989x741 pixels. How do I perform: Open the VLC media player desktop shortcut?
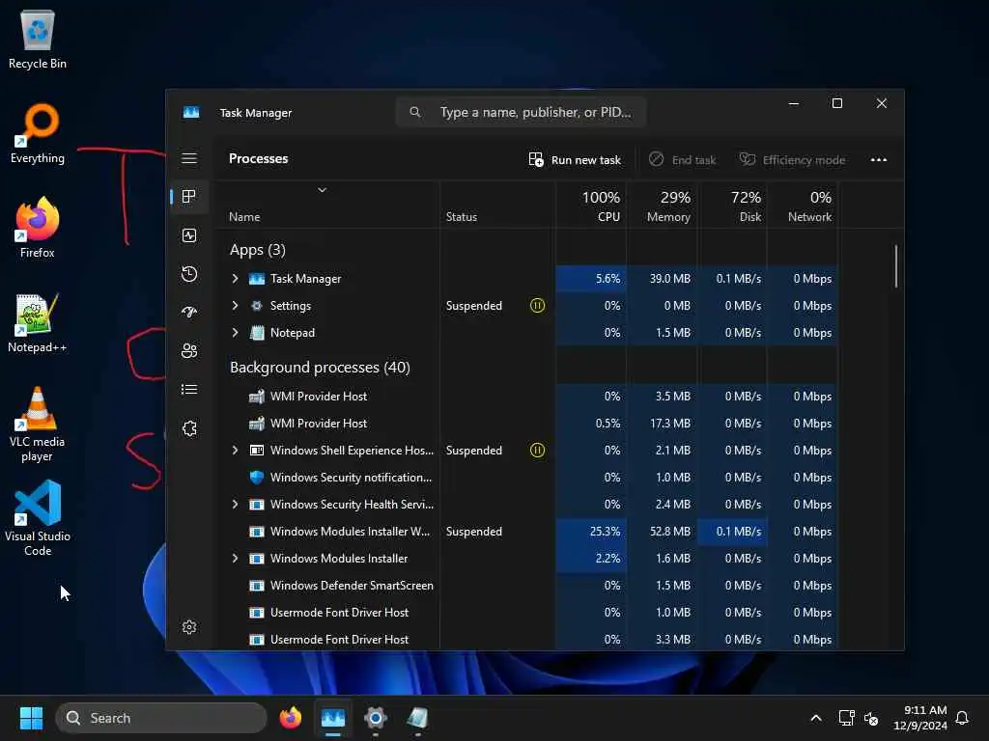click(38, 425)
